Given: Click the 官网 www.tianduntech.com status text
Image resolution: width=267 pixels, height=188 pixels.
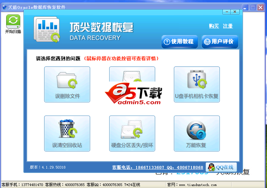Looking at the screenshot, I should pyautogui.click(x=192, y=185).
